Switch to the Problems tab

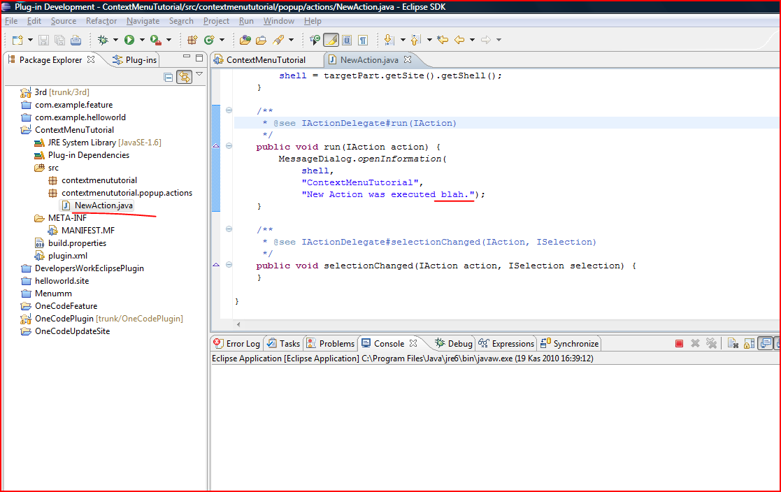coord(331,344)
